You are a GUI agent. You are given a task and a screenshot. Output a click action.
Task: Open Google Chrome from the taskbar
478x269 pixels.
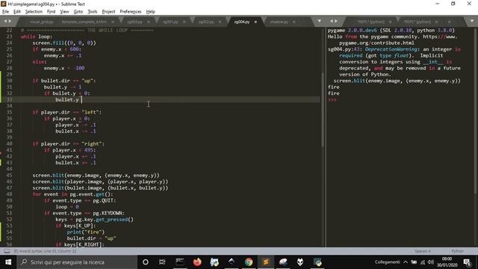coord(249,262)
